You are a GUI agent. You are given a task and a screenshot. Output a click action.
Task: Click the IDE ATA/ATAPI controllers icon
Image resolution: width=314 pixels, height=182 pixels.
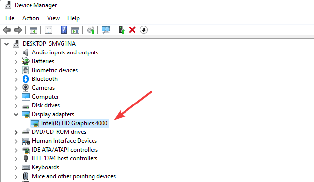click(26, 150)
